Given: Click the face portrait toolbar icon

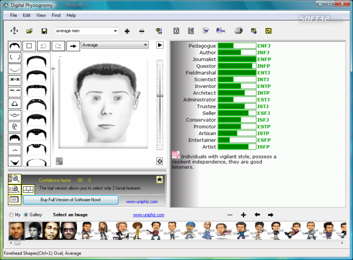Looking at the screenshot, I should pyautogui.click(x=176, y=31).
